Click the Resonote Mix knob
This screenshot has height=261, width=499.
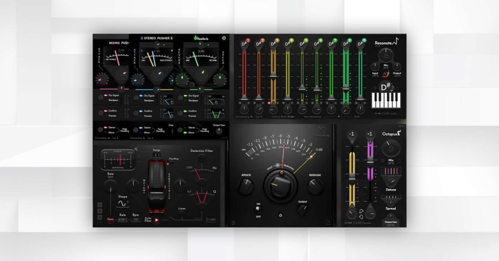(386, 55)
